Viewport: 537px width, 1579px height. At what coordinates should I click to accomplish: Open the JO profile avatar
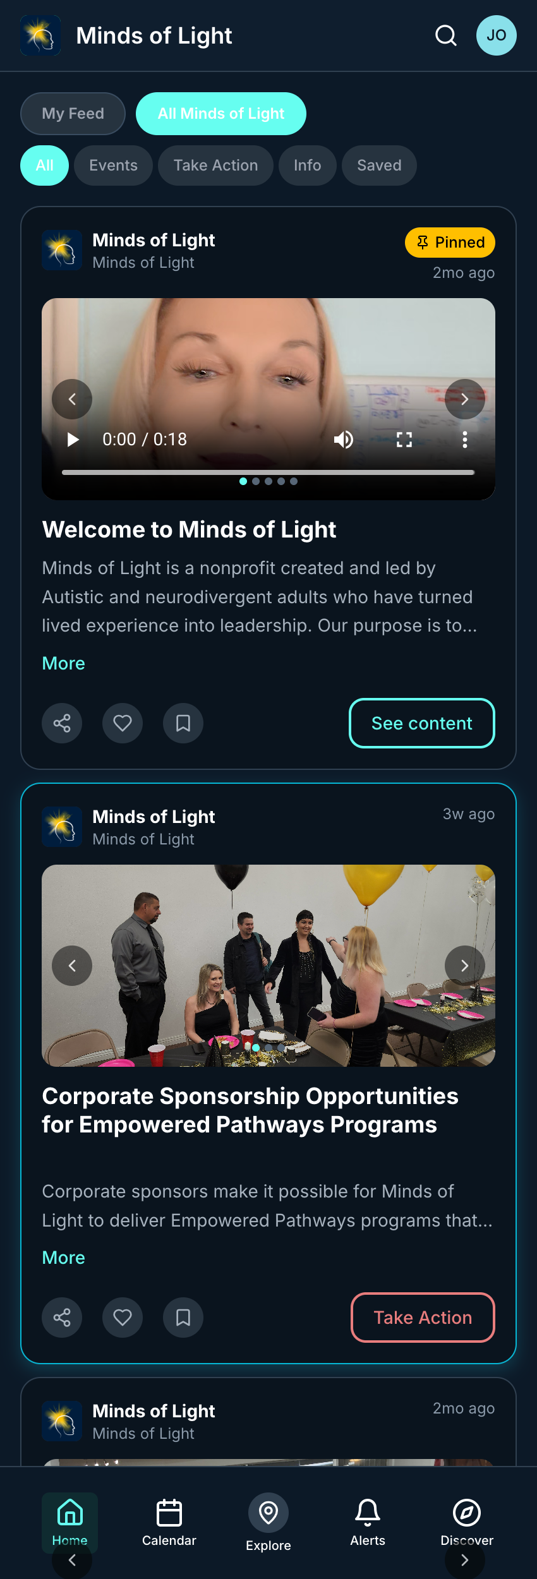coord(496,35)
